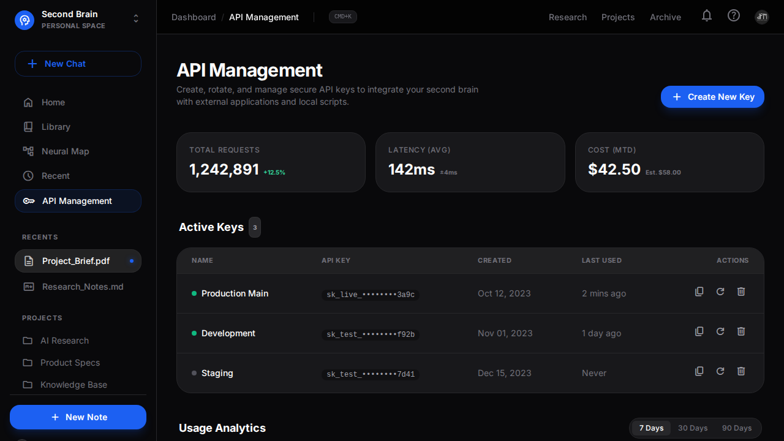Go to Neural Map in sidebar
The width and height of the screenshot is (784, 441).
pyautogui.click(x=65, y=151)
